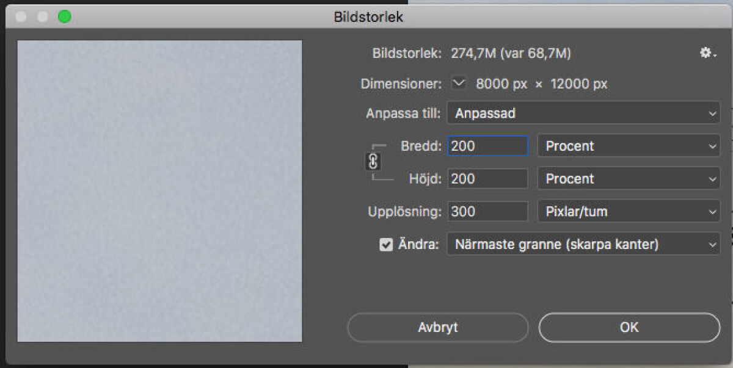Open the Bredd unit dropdown showing Procent

point(629,146)
